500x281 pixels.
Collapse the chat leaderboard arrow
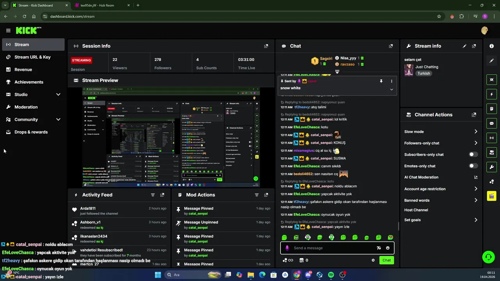point(337,72)
